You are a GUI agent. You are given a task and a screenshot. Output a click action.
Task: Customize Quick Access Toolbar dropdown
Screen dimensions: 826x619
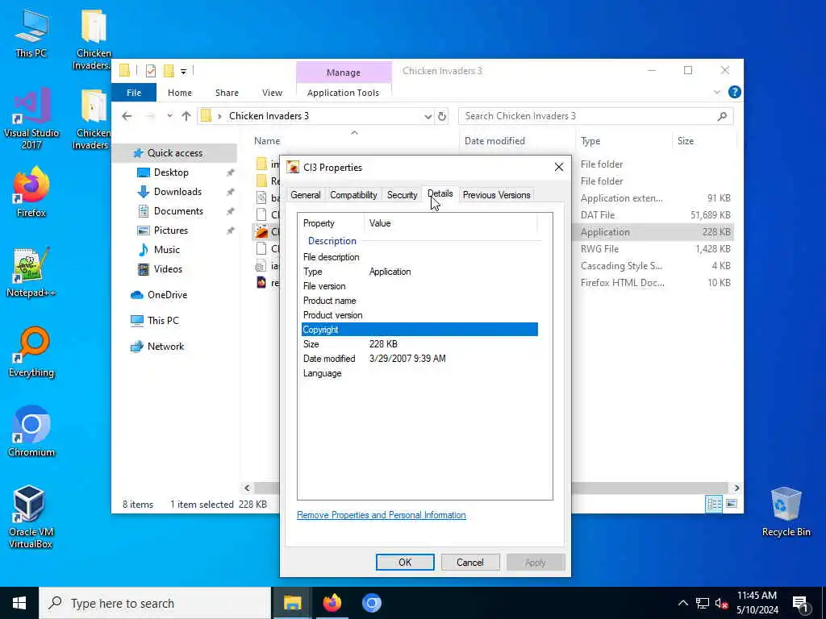coord(183,72)
